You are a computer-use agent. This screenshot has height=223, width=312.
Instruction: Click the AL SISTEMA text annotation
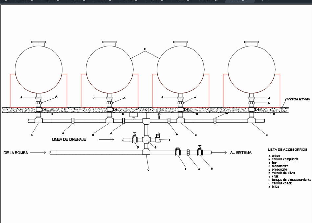pos(241,152)
